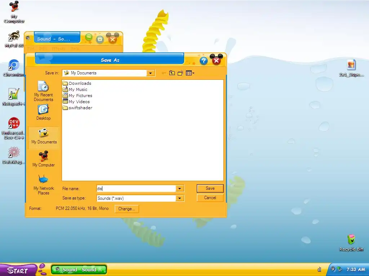Select the My Music folder
Screen dimensions: 369x276
pyautogui.click(x=75, y=89)
